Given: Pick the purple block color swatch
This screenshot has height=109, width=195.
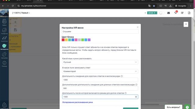Looking at the screenshot, I should pos(89,40).
